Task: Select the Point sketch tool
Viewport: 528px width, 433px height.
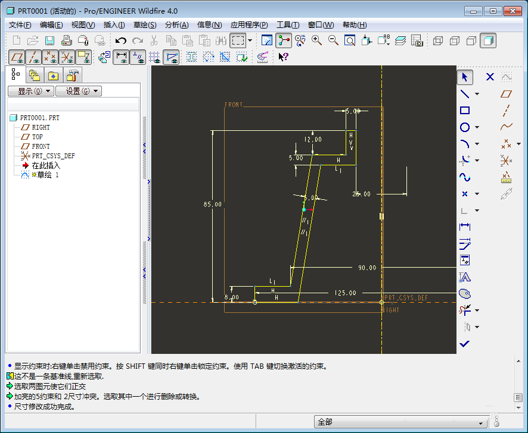Action: point(465,194)
